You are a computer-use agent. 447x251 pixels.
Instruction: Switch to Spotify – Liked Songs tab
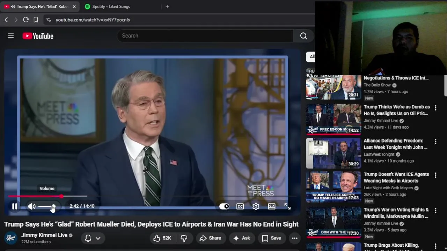click(x=111, y=7)
